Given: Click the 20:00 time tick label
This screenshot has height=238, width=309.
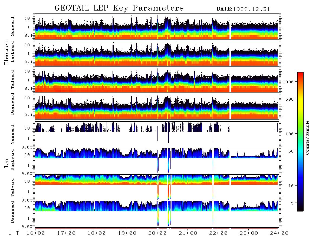Looking at the screenshot, I should (x=158, y=233).
